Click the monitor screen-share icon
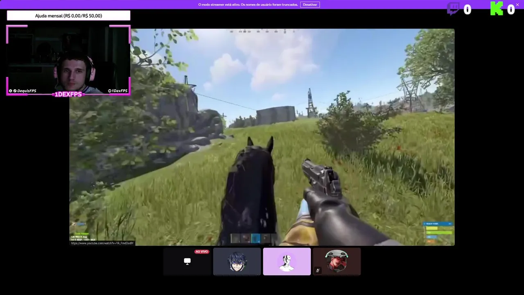The width and height of the screenshot is (524, 295). tap(187, 261)
